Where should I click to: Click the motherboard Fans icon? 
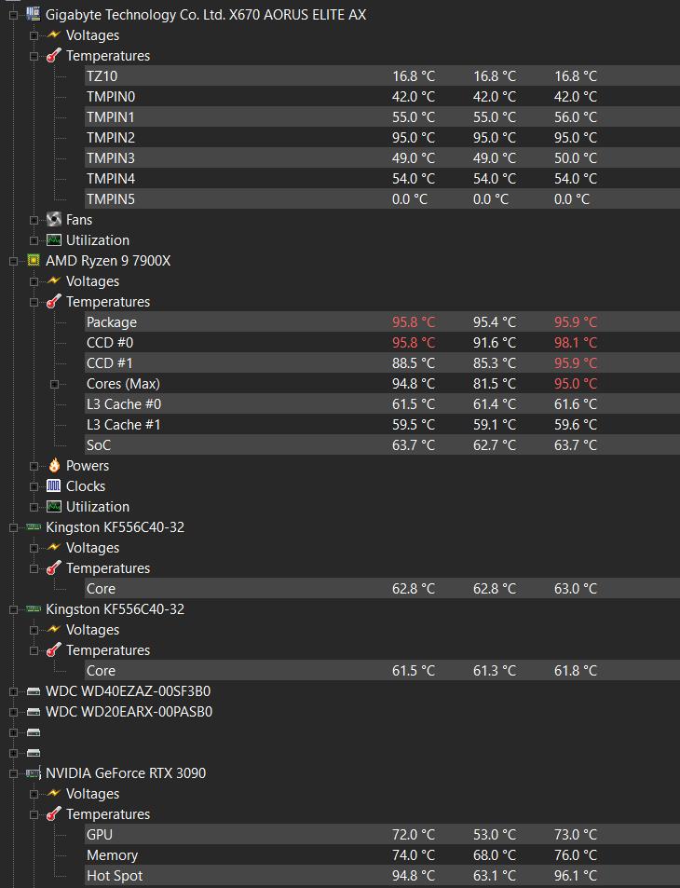54,219
